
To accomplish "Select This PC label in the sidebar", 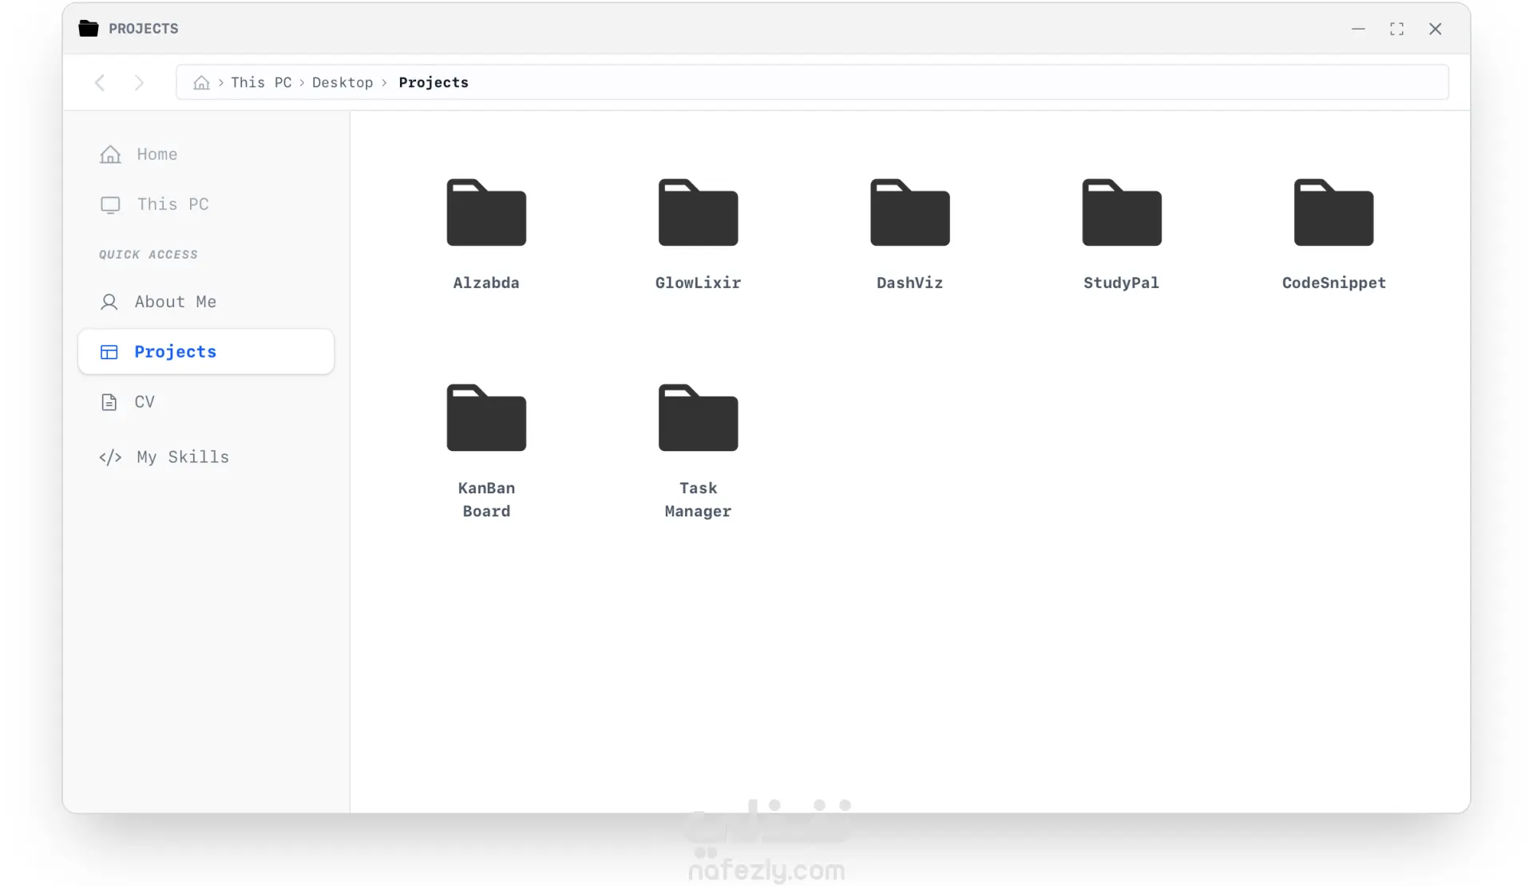I will tap(172, 204).
